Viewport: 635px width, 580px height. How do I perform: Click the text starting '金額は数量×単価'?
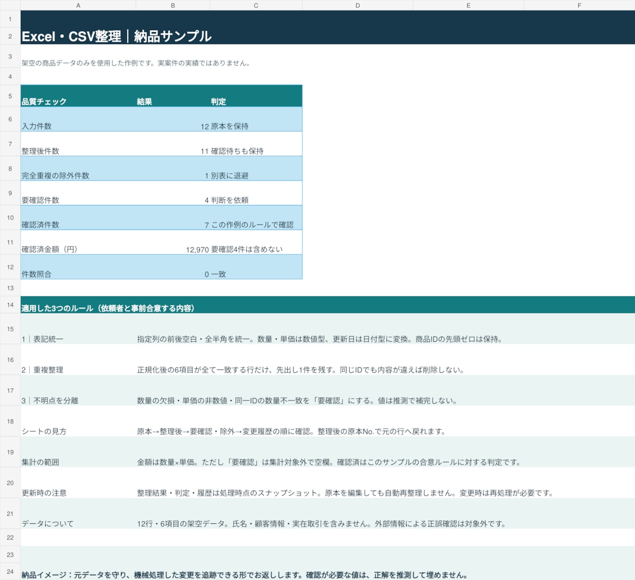tap(329, 462)
